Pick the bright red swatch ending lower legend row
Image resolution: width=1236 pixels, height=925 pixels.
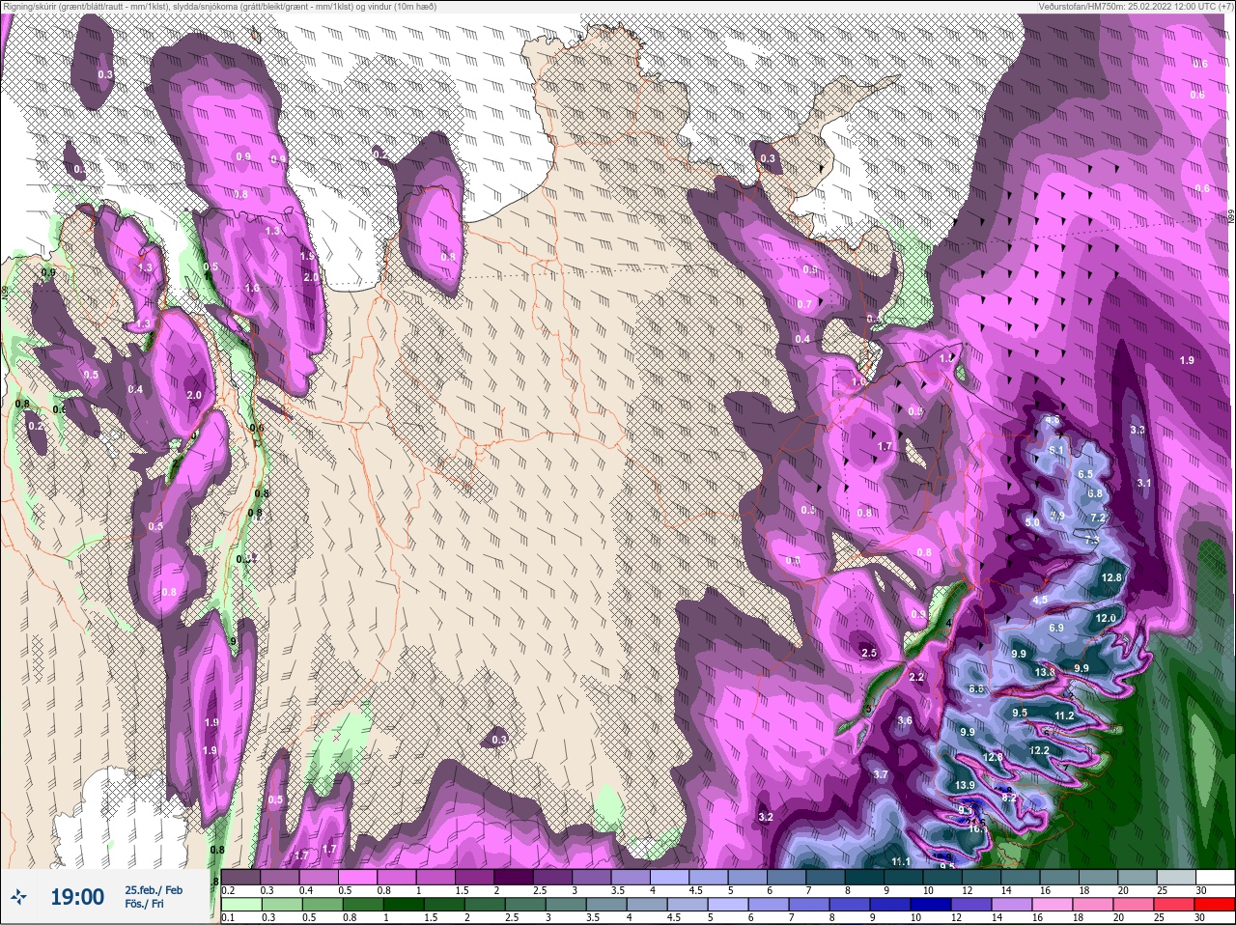point(1214,904)
